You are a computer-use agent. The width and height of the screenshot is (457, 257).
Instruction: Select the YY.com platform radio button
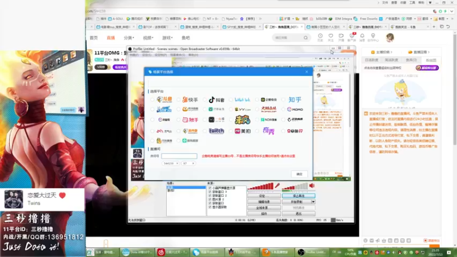[231, 109]
